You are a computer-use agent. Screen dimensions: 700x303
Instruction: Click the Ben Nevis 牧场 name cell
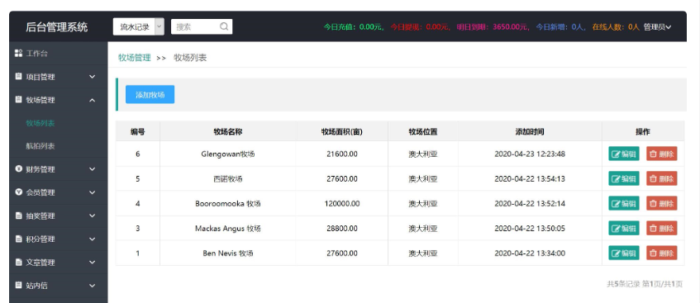227,253
